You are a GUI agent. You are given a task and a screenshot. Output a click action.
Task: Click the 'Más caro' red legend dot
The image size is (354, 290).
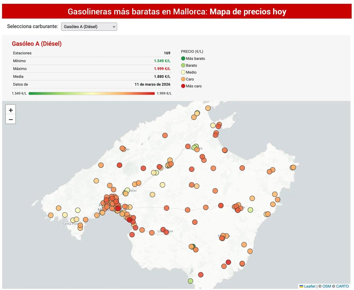tap(183, 86)
